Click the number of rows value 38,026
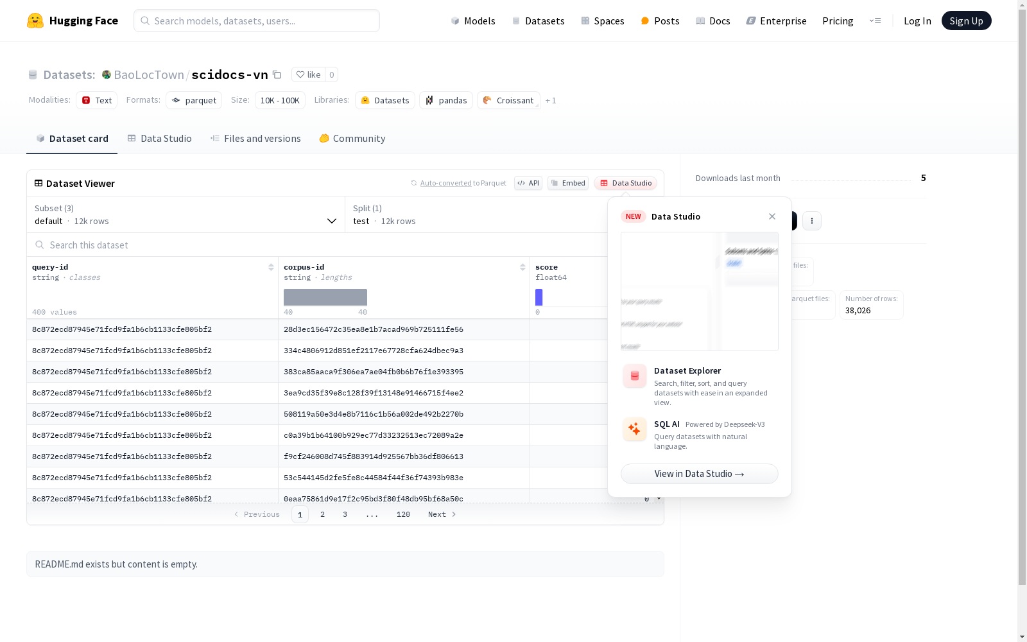 click(858, 311)
